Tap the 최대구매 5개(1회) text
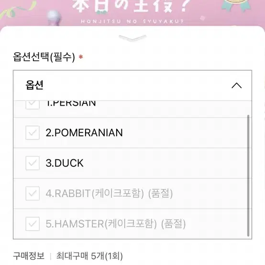This screenshot has height=265, width=265. 89,256
